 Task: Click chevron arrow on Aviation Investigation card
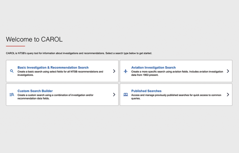(228, 71)
